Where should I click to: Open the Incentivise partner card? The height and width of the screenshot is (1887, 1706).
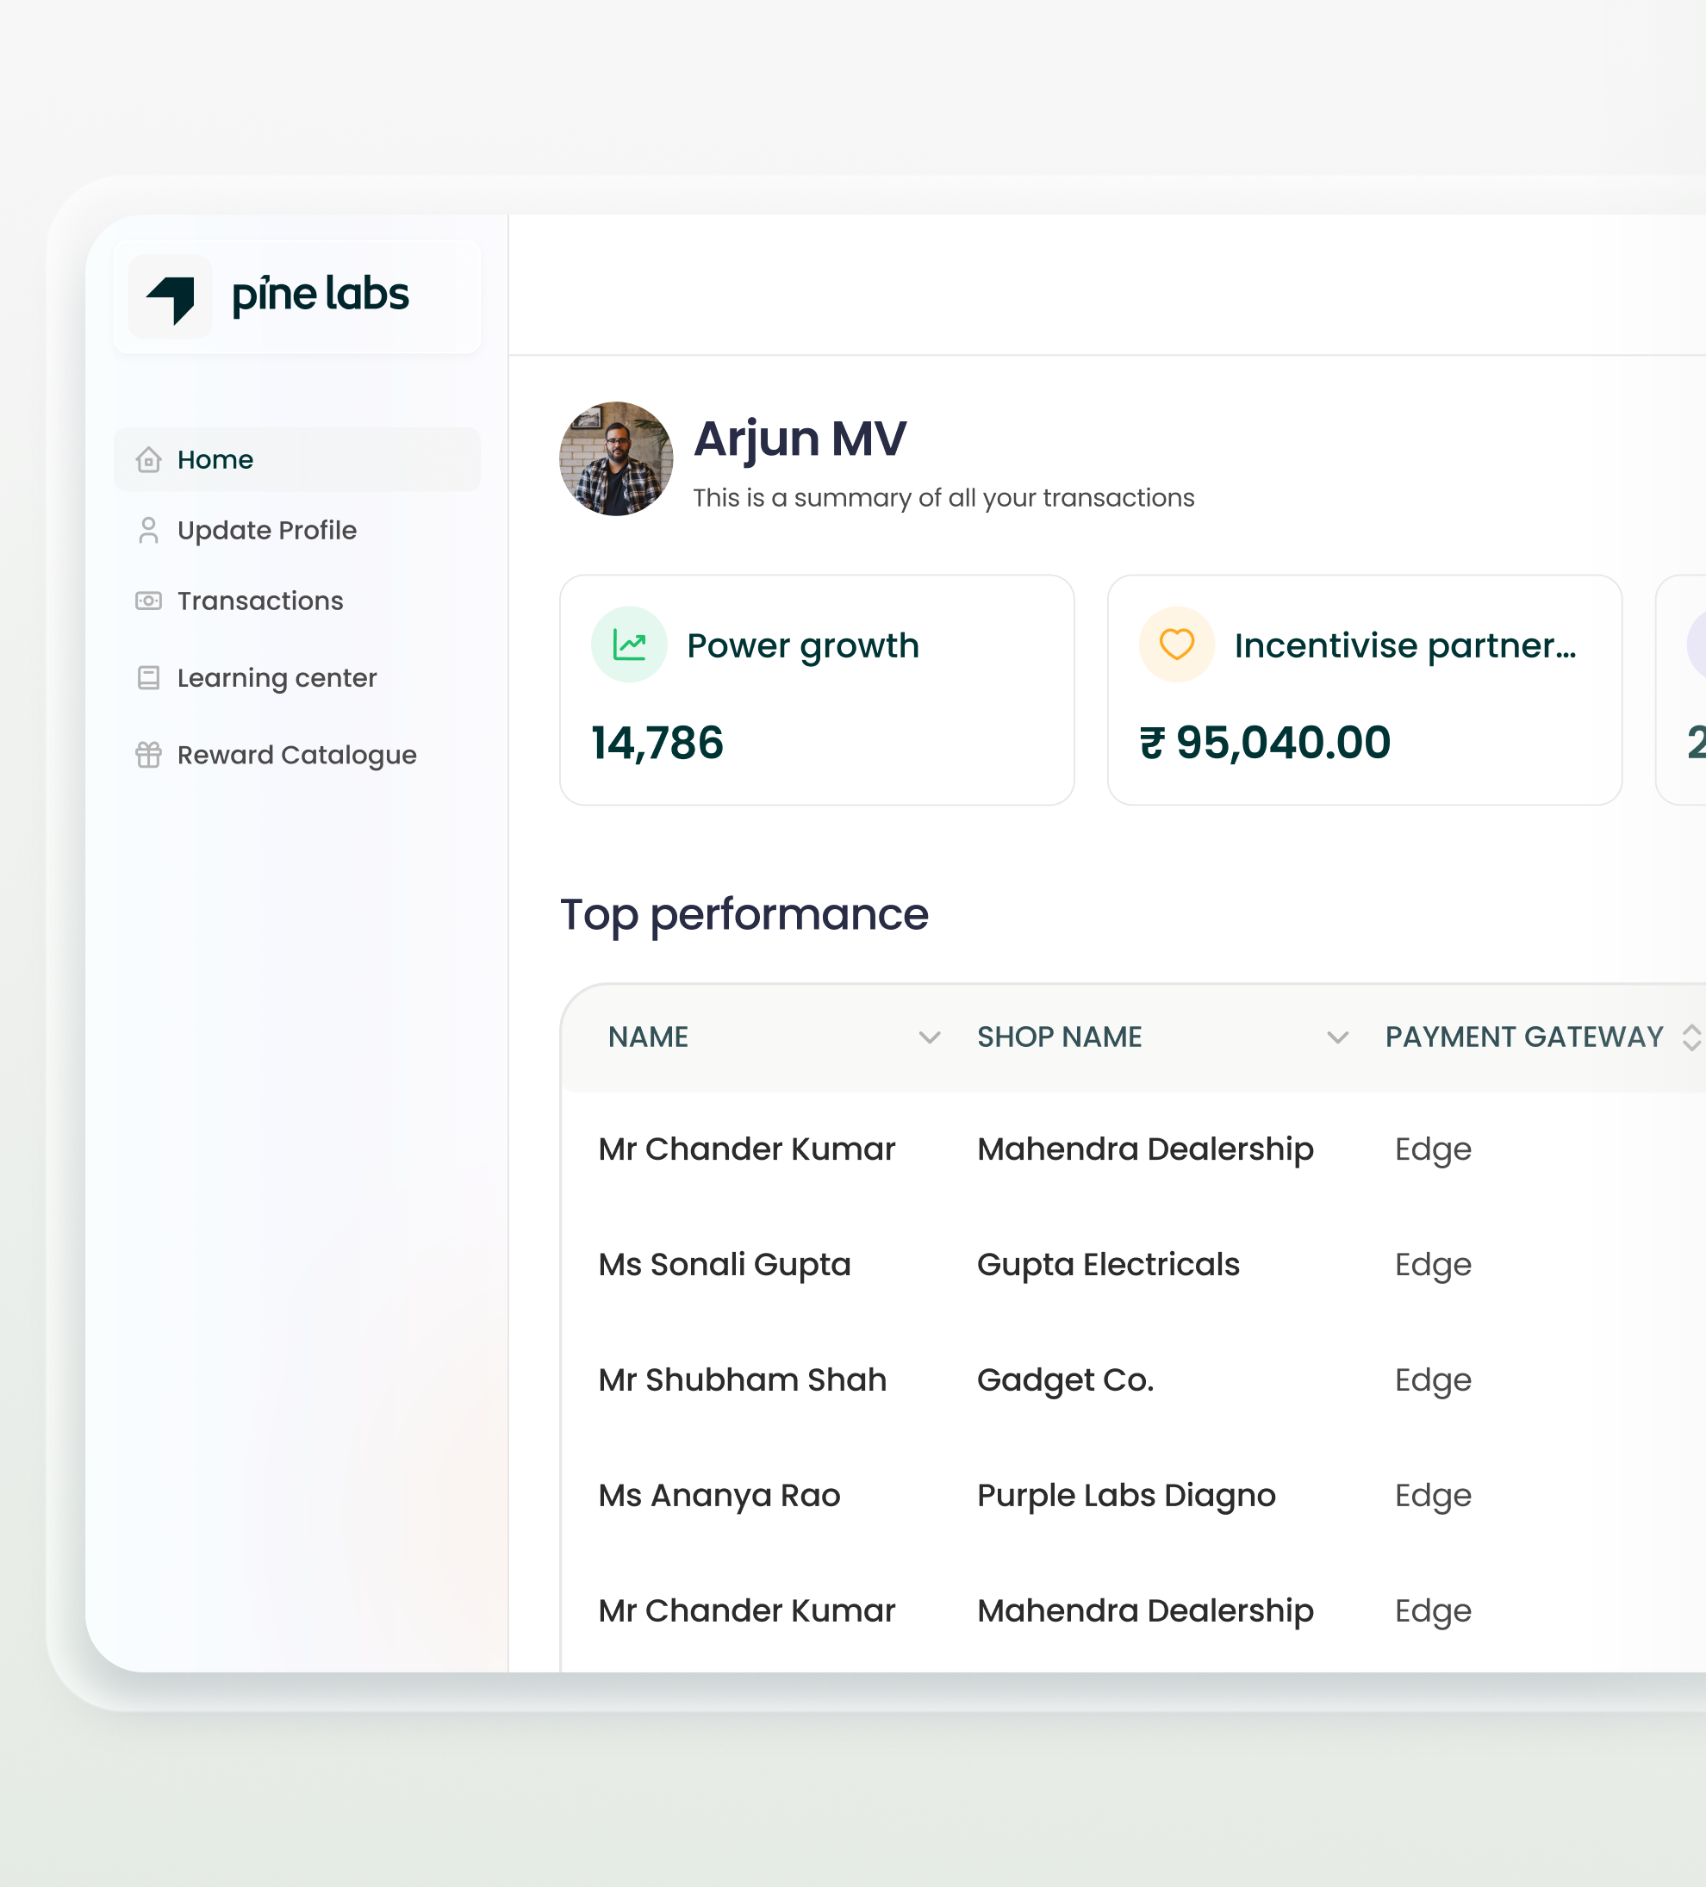1363,690
